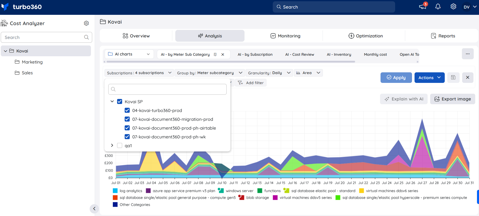Open the Actions dropdown button
Viewport: 479px width, 216px height.
(x=429, y=78)
